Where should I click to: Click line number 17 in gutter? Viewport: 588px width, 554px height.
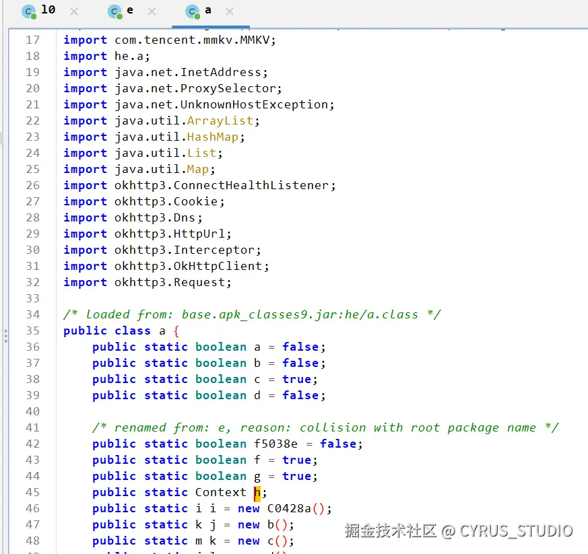(32, 40)
